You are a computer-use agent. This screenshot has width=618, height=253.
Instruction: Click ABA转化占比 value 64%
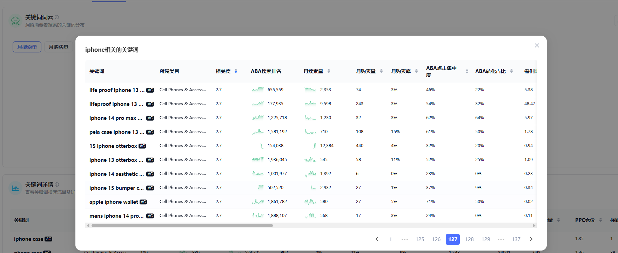(x=479, y=118)
